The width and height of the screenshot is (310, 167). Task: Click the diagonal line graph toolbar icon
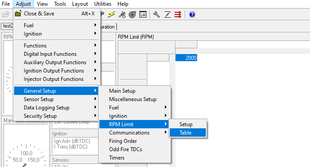167,15
